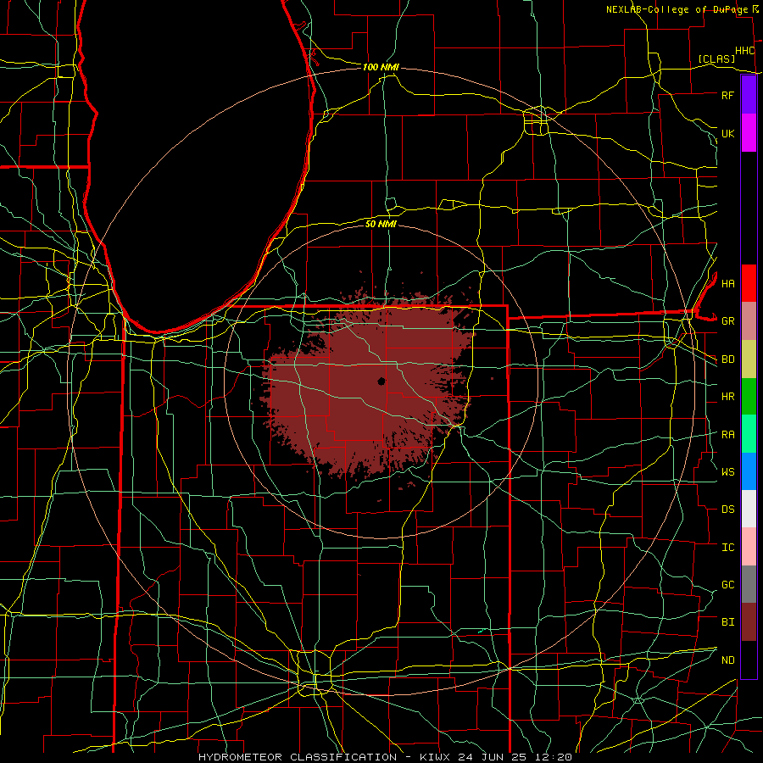Click the gray GC legend color swatch
The width and height of the screenshot is (763, 763).
(749, 584)
